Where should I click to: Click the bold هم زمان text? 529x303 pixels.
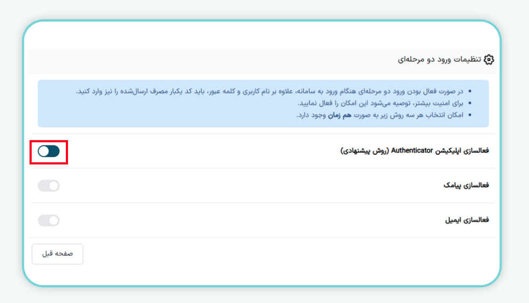(340, 115)
